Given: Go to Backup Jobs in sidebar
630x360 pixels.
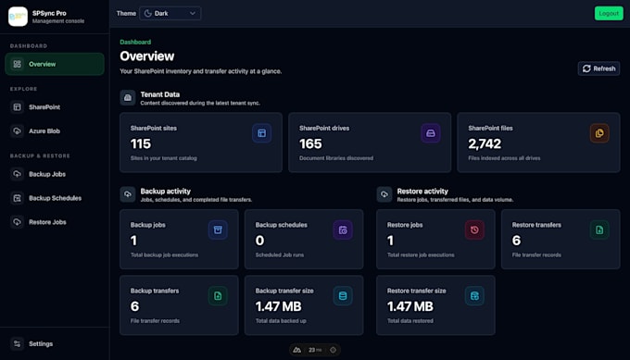Looking at the screenshot, I should click(x=55, y=174).
